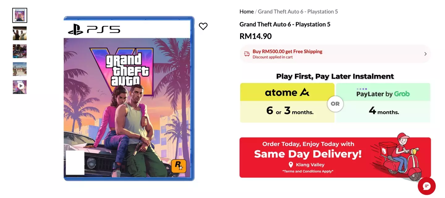Click the OR divider between payment plans
Screen dimensions: 445x198
[335, 104]
